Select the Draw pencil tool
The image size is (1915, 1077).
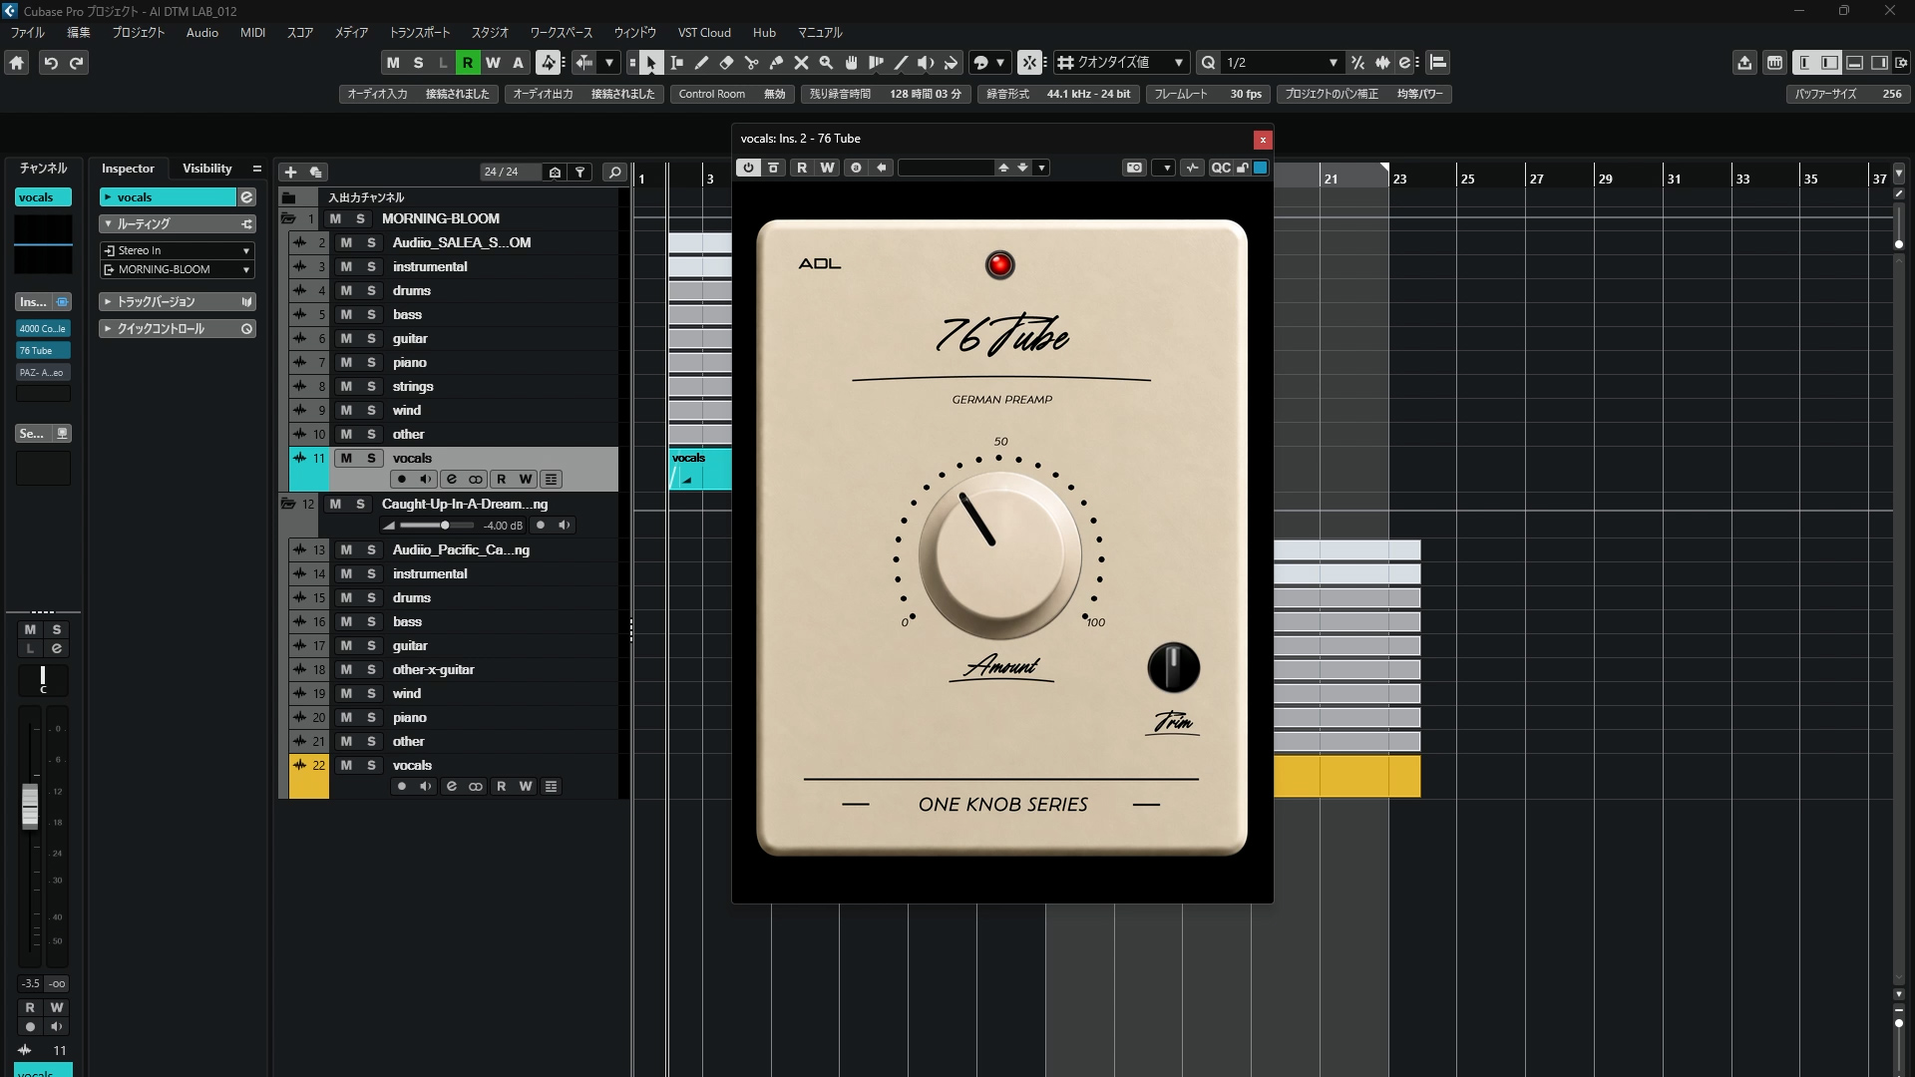pos(701,63)
